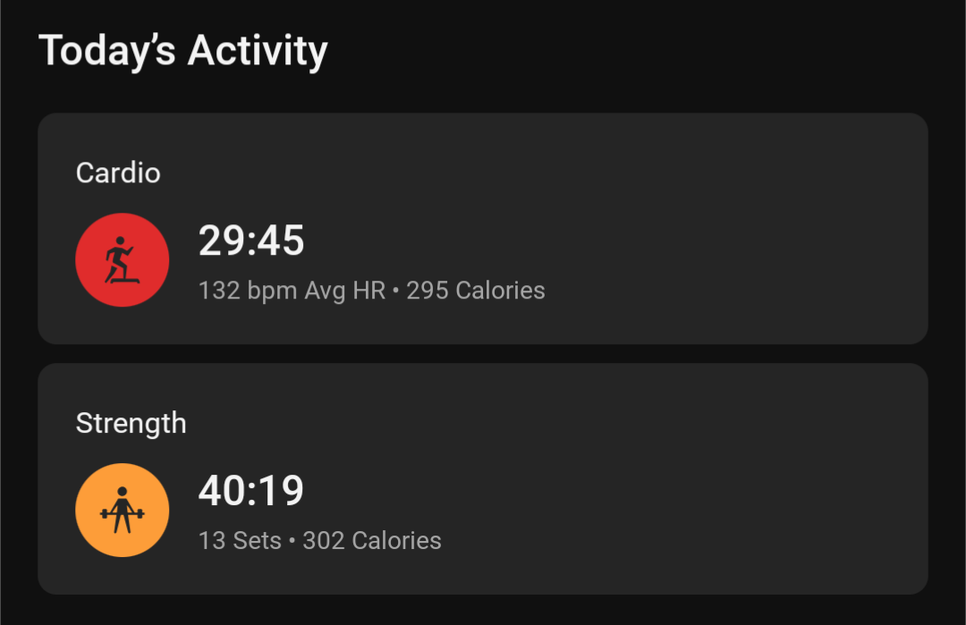966x625 pixels.
Task: Click the barbell figure inside orange circle
Action: click(x=122, y=510)
